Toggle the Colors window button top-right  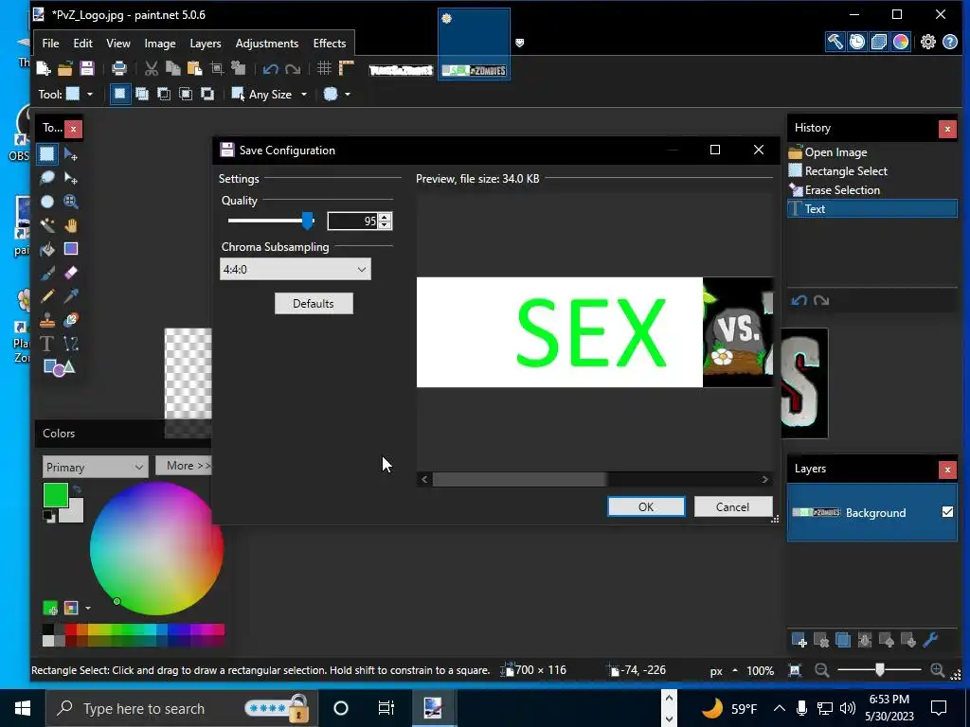coord(901,42)
